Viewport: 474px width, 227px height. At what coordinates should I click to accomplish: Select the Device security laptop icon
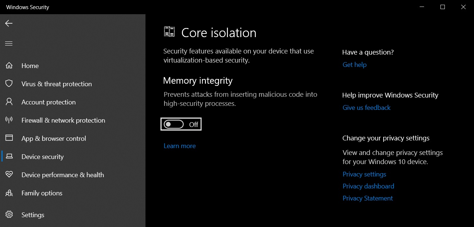(x=9, y=156)
